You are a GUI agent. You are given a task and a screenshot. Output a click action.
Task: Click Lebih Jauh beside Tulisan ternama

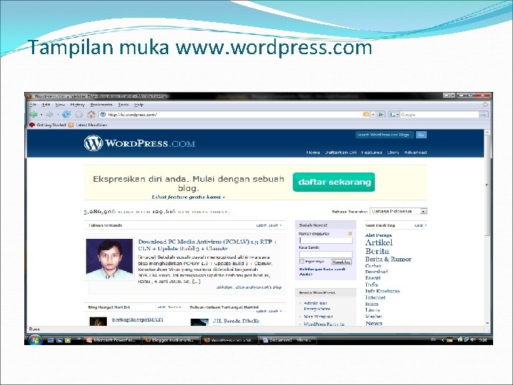269,225
